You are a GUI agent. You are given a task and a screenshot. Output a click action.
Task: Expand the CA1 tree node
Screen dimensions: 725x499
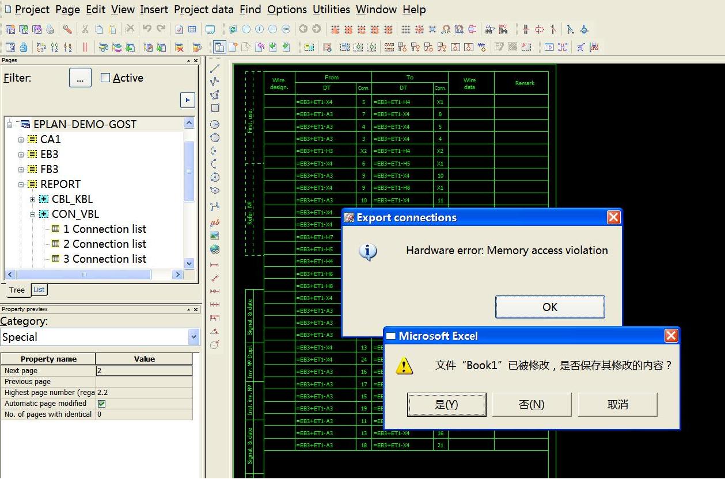(x=21, y=139)
